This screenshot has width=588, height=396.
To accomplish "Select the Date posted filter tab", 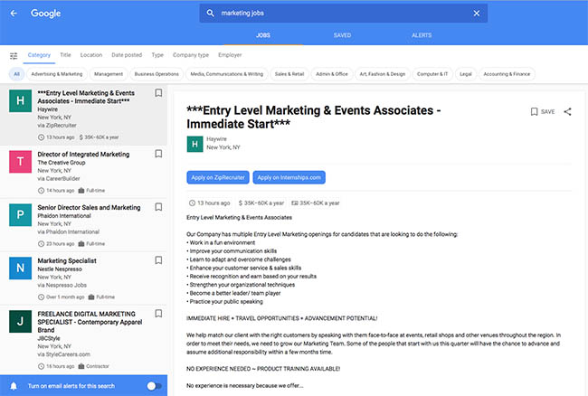I will (x=127, y=55).
